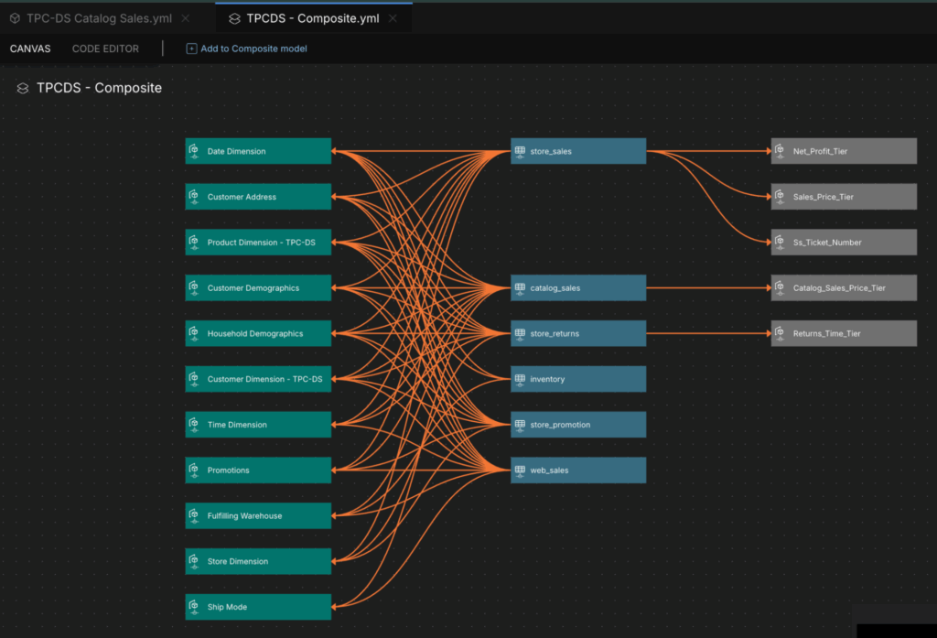
Task: Click the Ss_Ticket_Number node icon
Action: coord(780,243)
